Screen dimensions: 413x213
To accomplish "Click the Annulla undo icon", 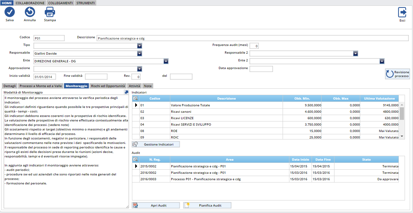I will pos(30,12).
